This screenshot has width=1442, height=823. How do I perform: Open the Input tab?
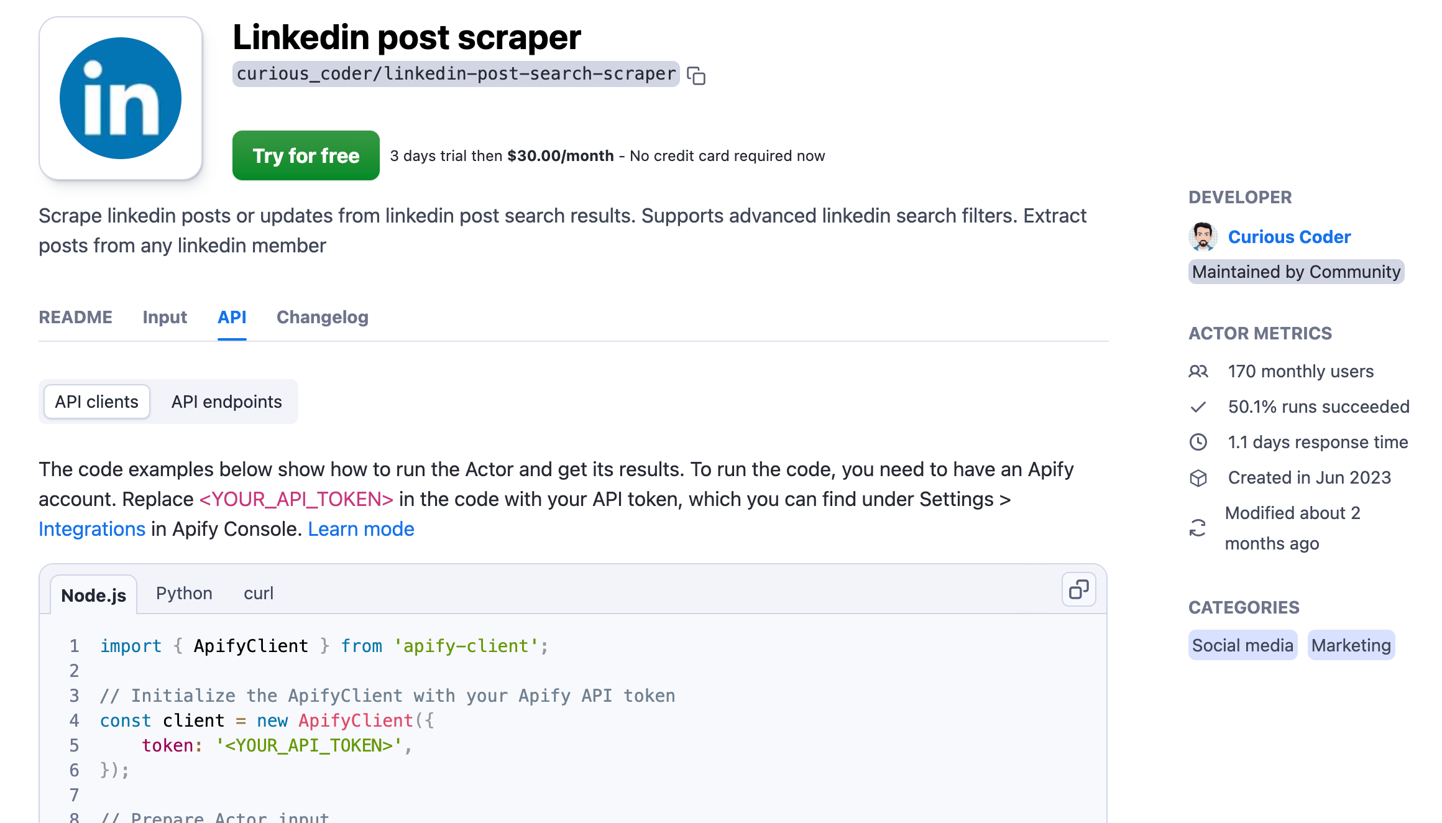[x=165, y=318]
